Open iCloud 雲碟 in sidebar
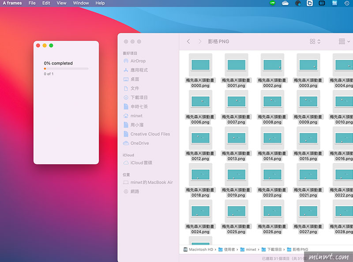This screenshot has height=262, width=353. [138, 162]
